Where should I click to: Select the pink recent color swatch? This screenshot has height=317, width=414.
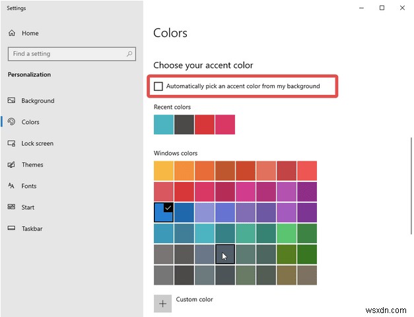[x=225, y=125]
